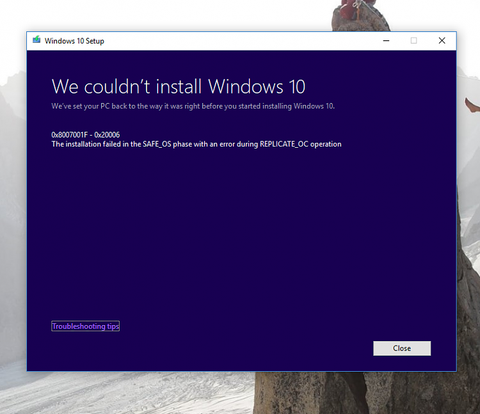Image resolution: width=480 pixels, height=414 pixels.
Task: Click the 'We've set your PC back' message
Action: point(193,106)
